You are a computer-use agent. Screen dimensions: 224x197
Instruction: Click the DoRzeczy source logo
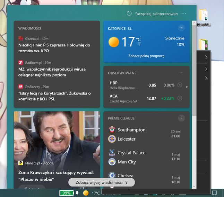coord(21,87)
